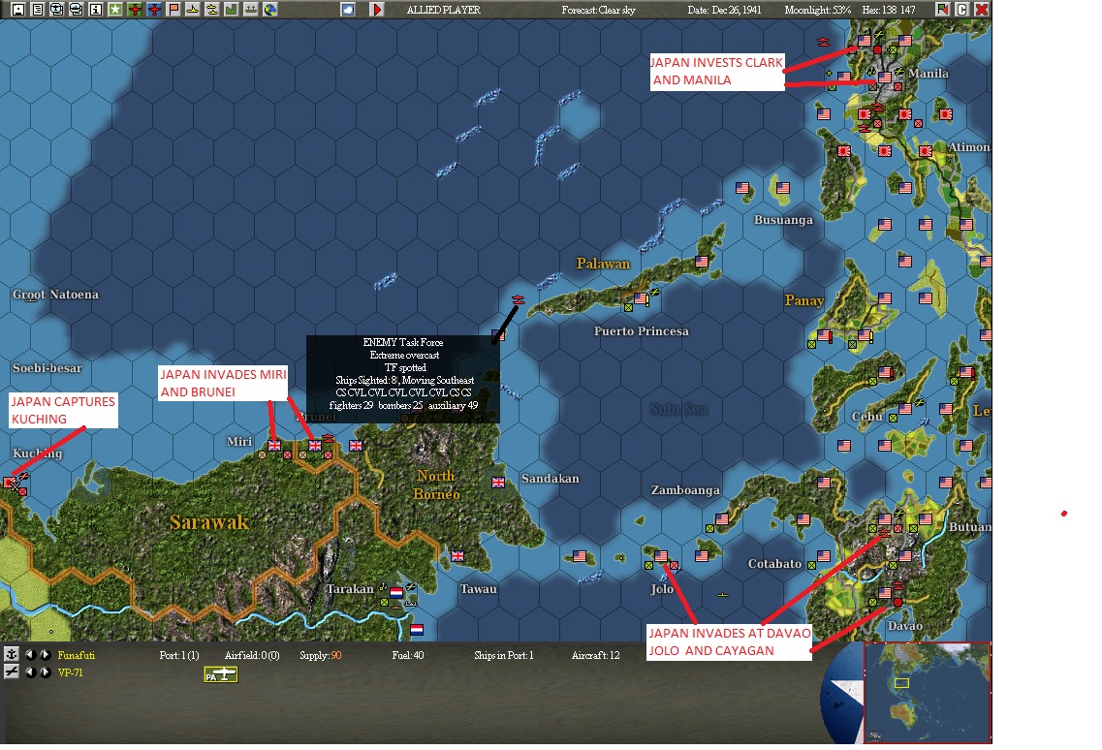The width and height of the screenshot is (1102, 750).
Task: Select the red plane on blue icon
Action: [x=154, y=9]
